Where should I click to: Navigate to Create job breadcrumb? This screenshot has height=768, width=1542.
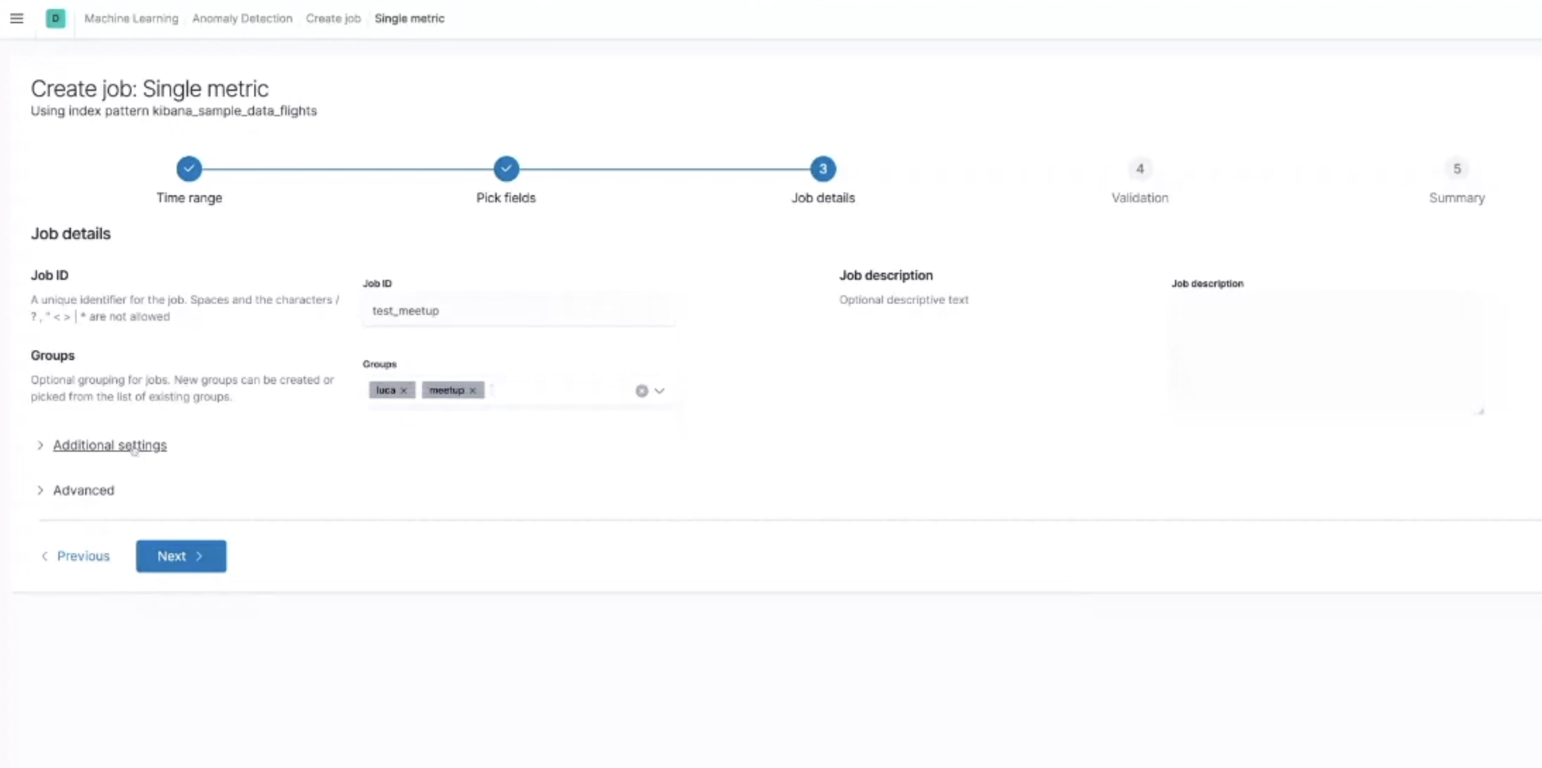click(334, 19)
